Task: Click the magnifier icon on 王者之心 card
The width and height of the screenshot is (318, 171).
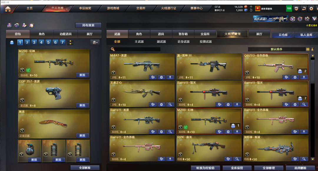Action: pyautogui.click(x=170, y=104)
